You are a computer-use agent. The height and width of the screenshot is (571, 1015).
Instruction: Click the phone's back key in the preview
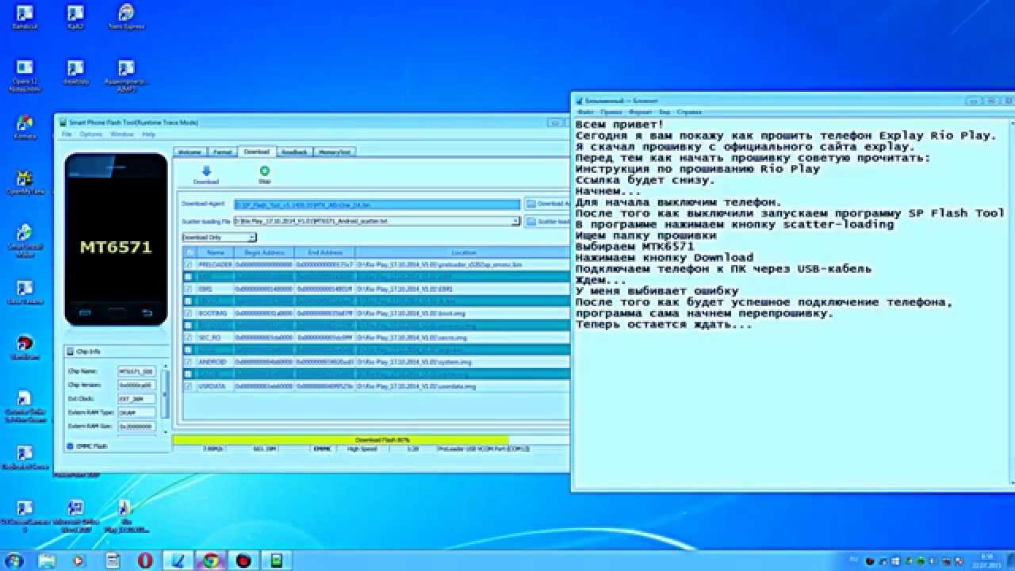(146, 312)
